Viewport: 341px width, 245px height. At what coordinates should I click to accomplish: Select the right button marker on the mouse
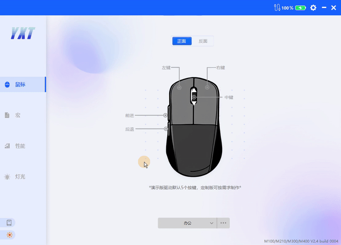(x=207, y=87)
